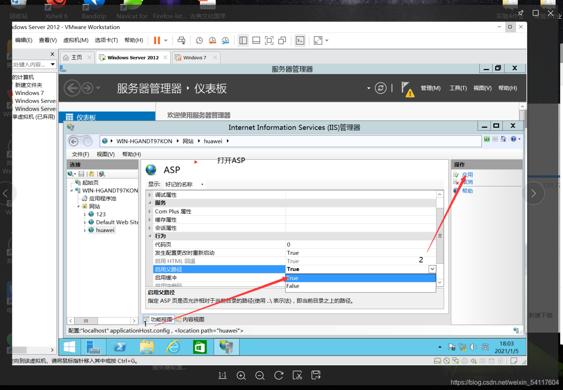Open Server Manager 管理(M) menu

(431, 88)
